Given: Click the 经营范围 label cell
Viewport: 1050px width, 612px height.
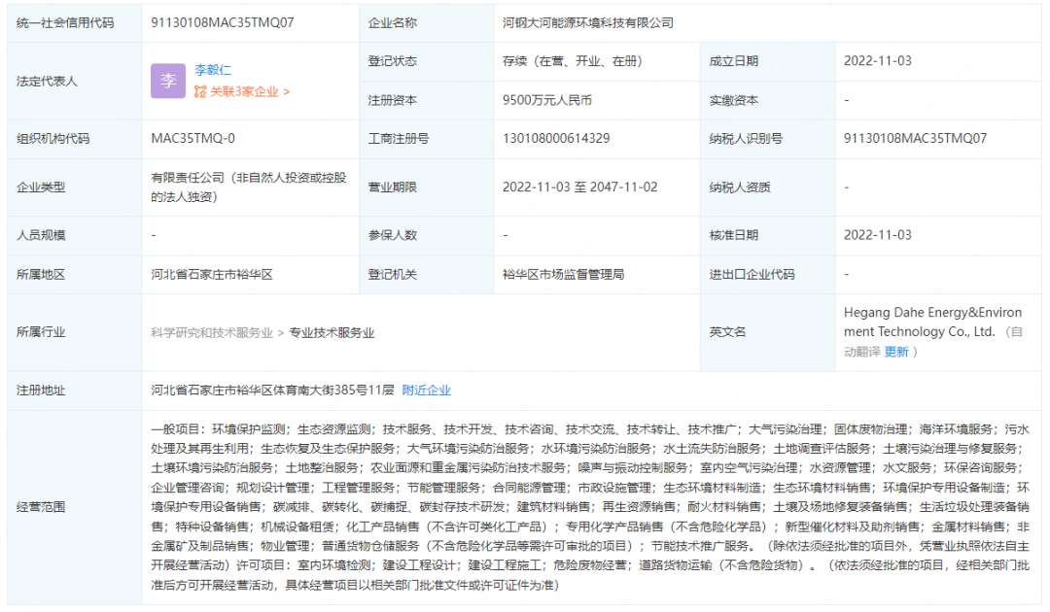Looking at the screenshot, I should point(74,507).
